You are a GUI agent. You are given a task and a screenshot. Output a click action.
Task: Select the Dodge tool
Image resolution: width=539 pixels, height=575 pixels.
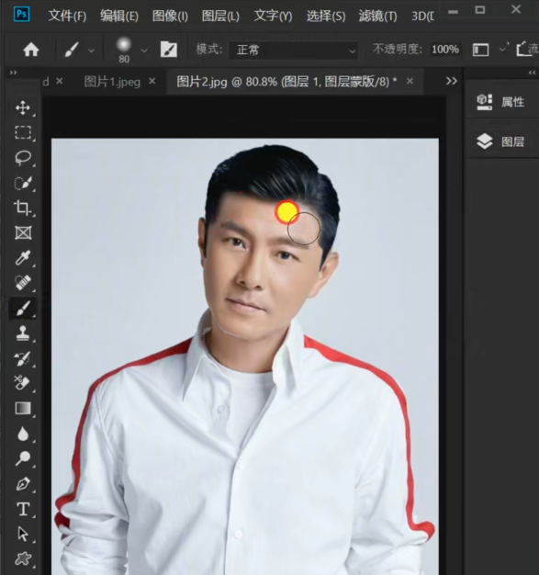(x=23, y=458)
